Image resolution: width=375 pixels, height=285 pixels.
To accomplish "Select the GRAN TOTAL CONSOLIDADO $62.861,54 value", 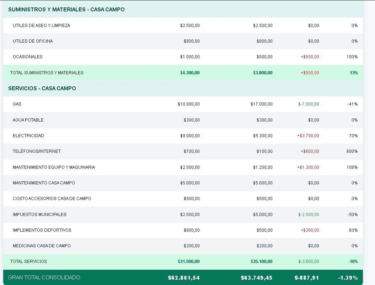I will pos(184,278).
